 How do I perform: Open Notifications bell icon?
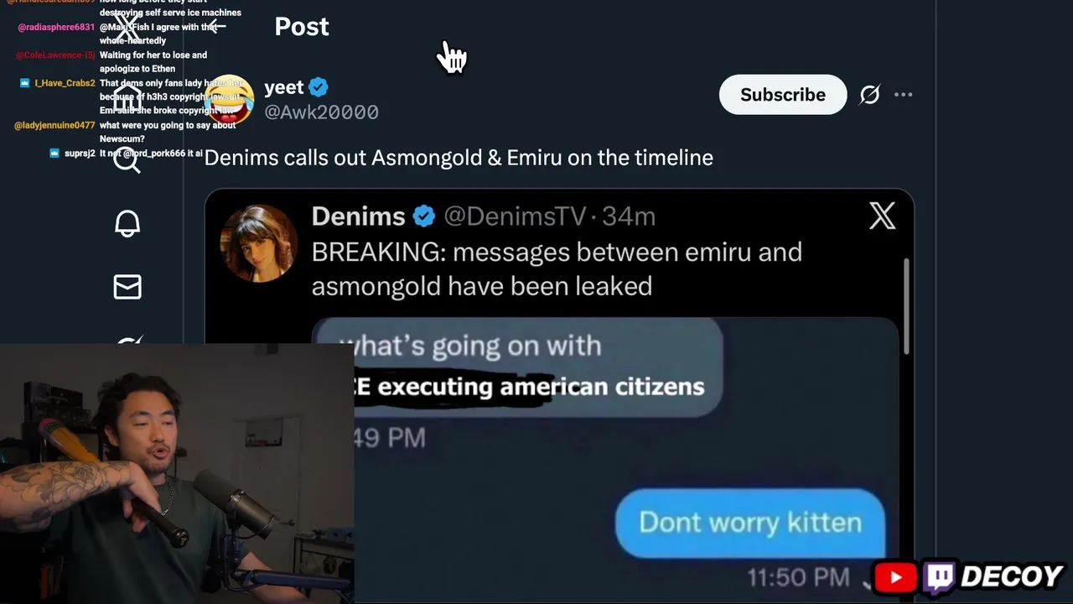point(127,223)
